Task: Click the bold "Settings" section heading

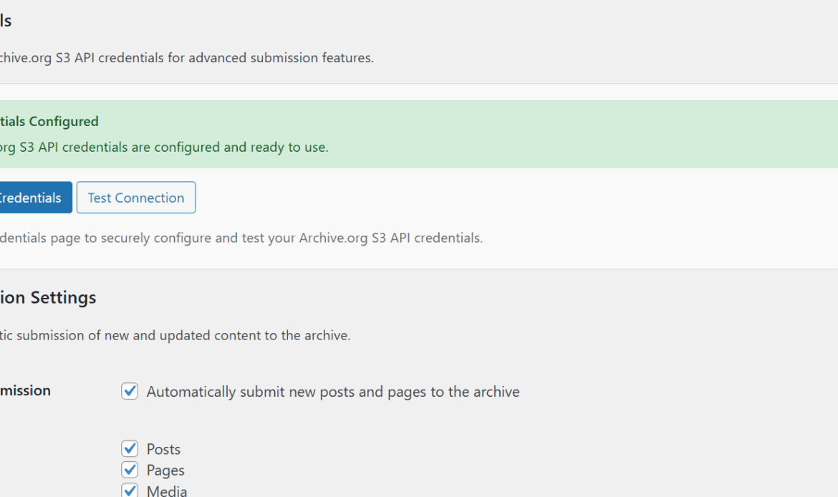Action: pos(49,297)
